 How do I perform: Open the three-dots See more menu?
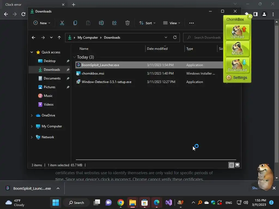coord(192,23)
